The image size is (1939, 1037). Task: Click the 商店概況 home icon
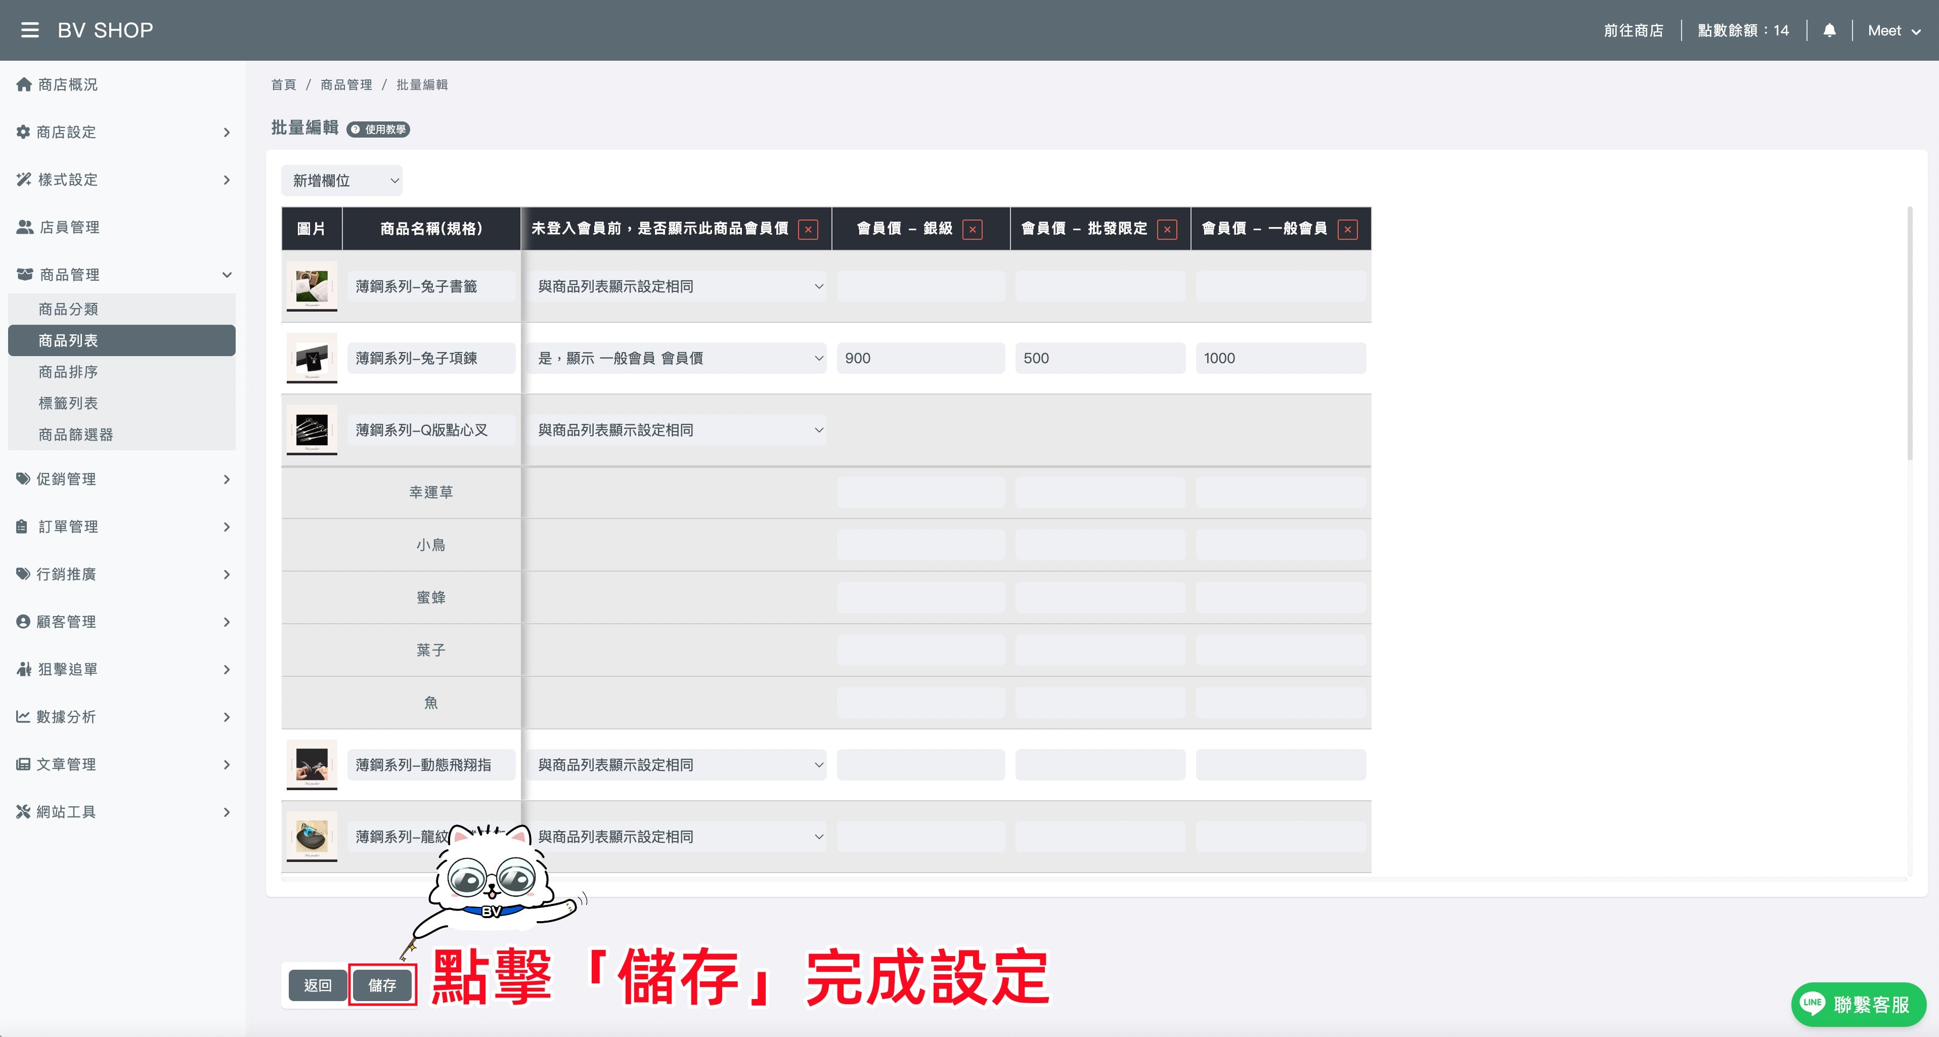coord(24,84)
